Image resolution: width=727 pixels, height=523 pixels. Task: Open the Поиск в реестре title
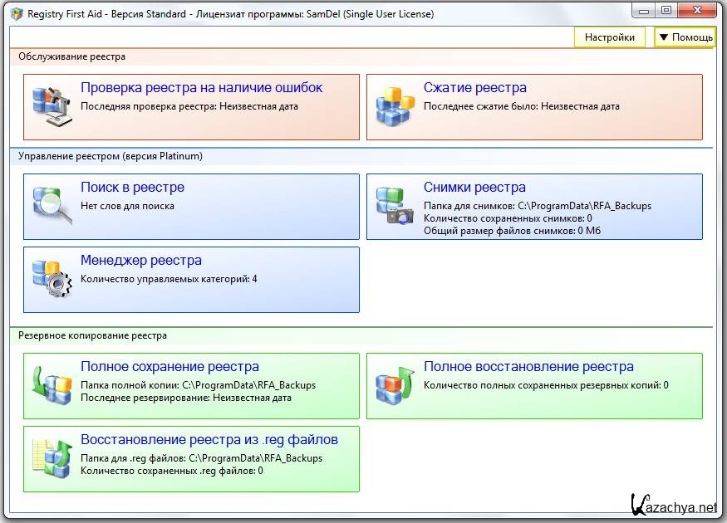click(x=132, y=188)
